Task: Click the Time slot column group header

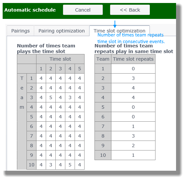Action: 60,59
